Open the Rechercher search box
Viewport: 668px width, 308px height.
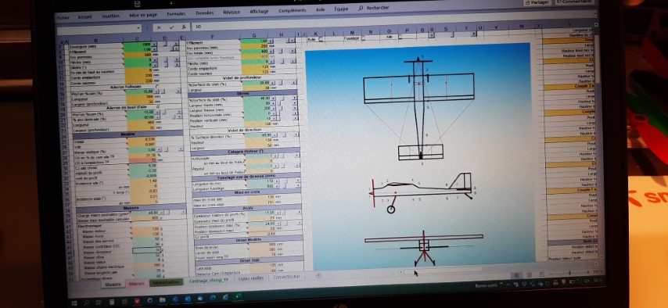click(374, 8)
